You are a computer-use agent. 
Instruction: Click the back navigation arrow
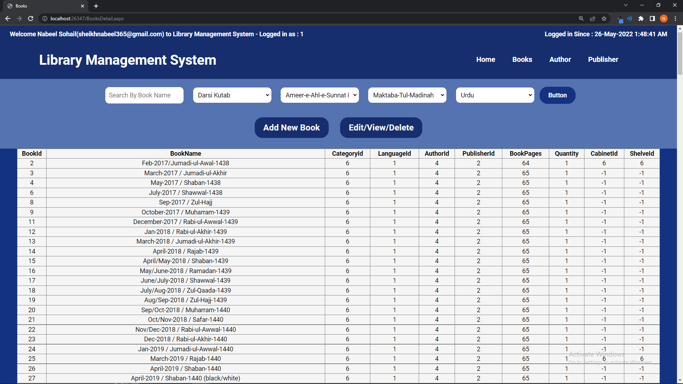coord(8,18)
